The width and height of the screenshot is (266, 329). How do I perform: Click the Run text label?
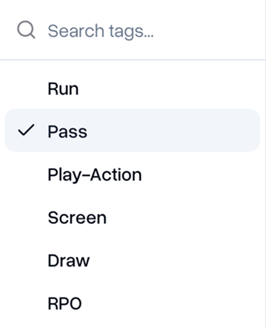point(63,89)
